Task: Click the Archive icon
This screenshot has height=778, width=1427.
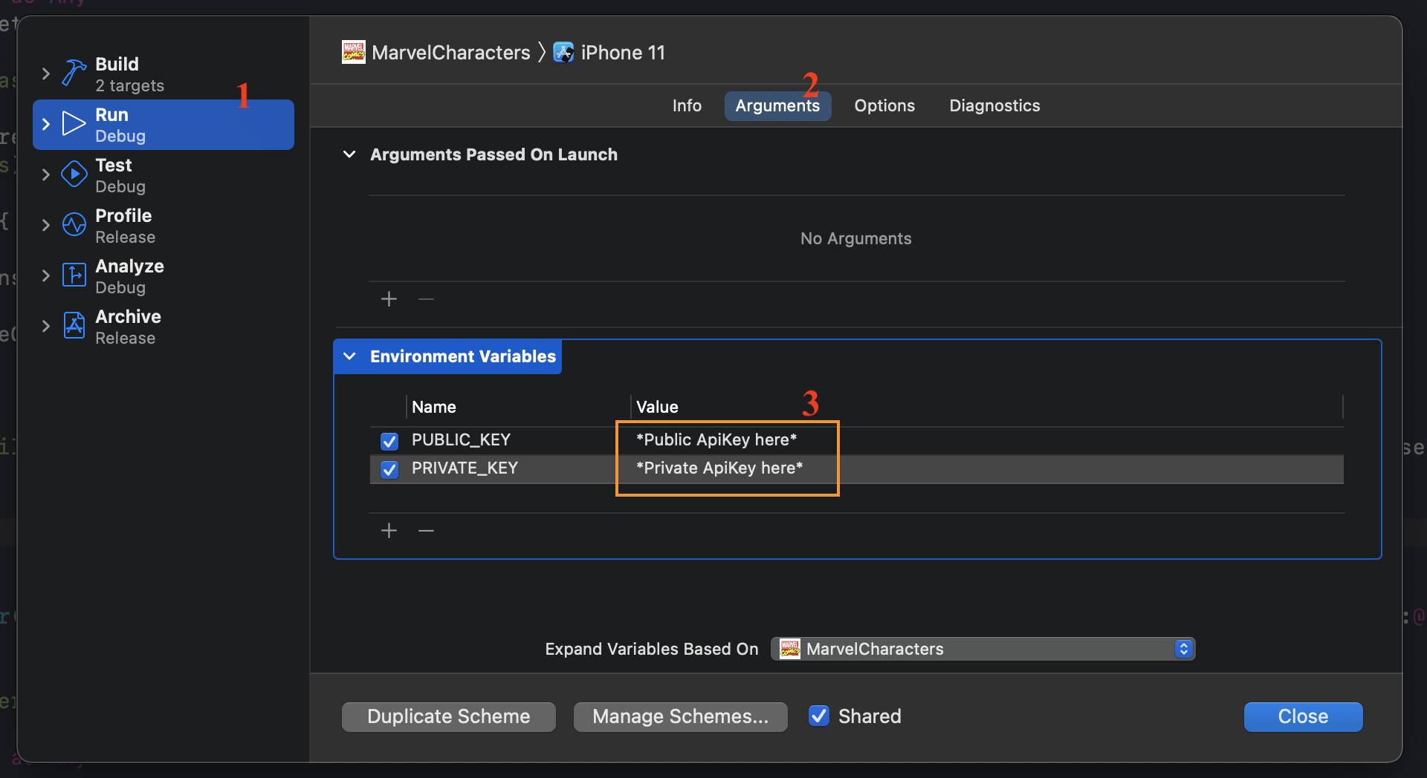Action: coord(74,325)
